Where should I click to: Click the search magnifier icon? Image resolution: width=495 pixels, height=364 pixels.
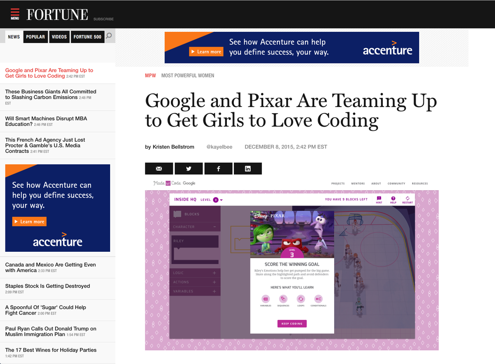109,36
